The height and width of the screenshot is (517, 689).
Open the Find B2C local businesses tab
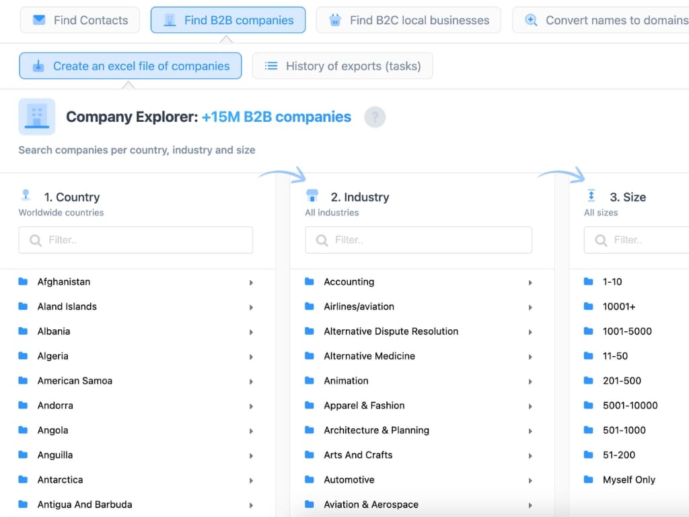408,20
